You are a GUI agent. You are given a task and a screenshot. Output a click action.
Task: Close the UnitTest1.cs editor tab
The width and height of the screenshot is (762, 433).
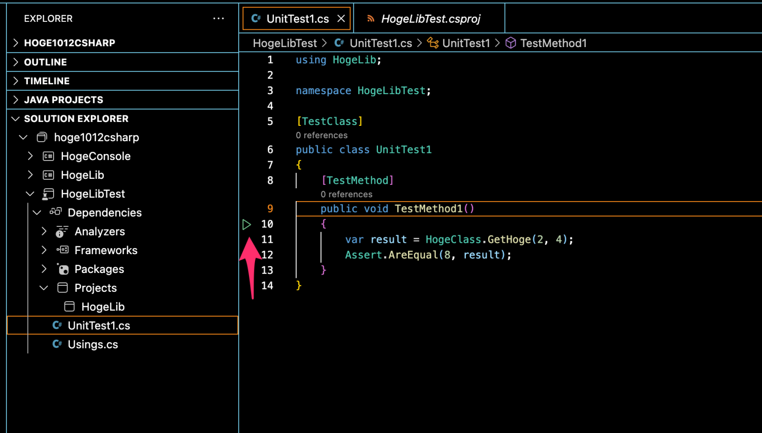341,18
